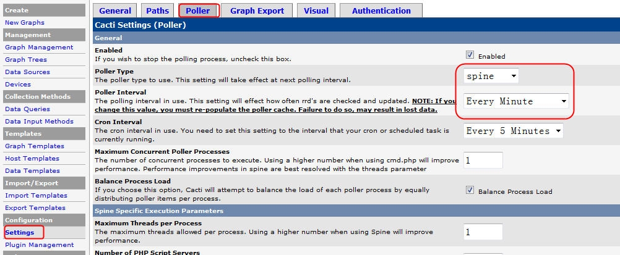The image size is (620, 255).
Task: Click the Maximum Threads per Process field
Action: pos(483,232)
